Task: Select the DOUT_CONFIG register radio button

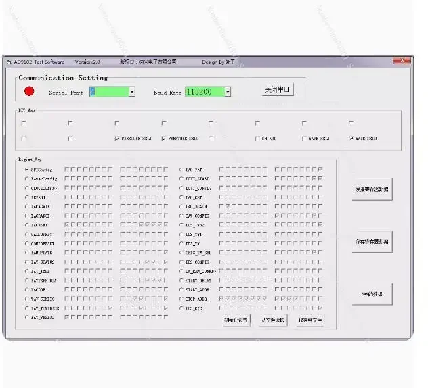Action: click(181, 188)
